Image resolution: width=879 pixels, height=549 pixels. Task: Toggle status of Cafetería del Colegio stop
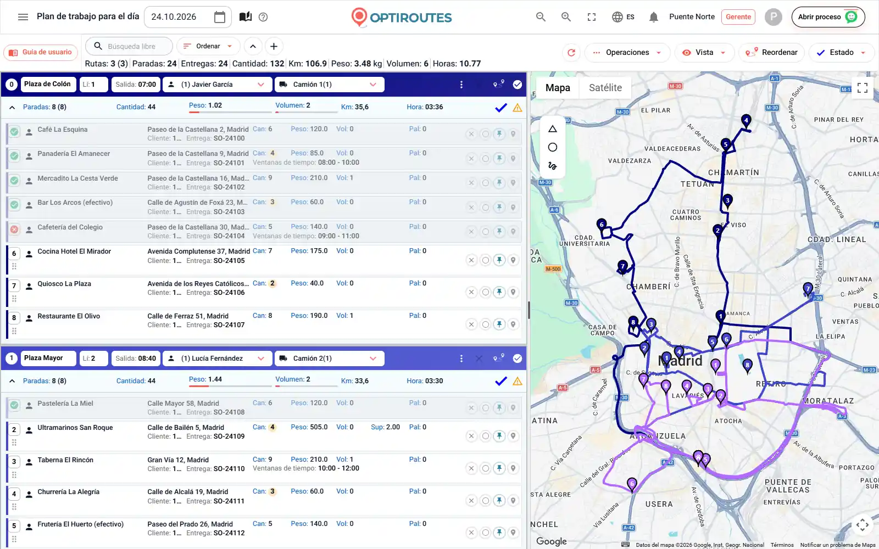point(14,229)
